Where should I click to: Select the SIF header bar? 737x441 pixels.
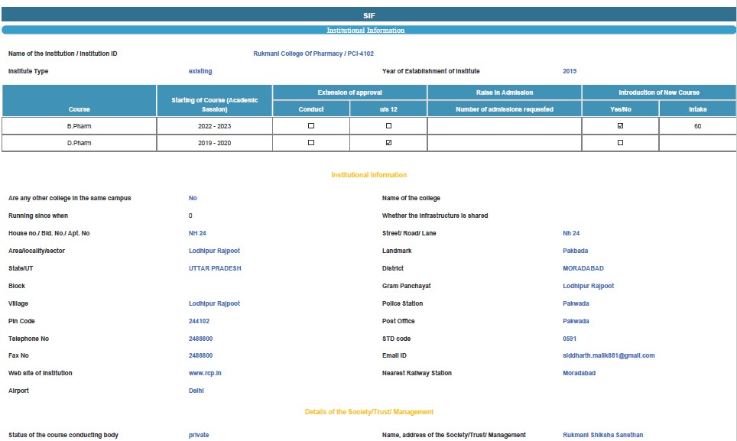(x=368, y=15)
